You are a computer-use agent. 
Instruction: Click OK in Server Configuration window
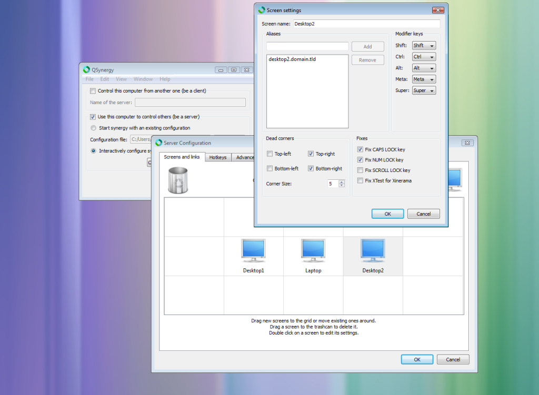click(417, 359)
